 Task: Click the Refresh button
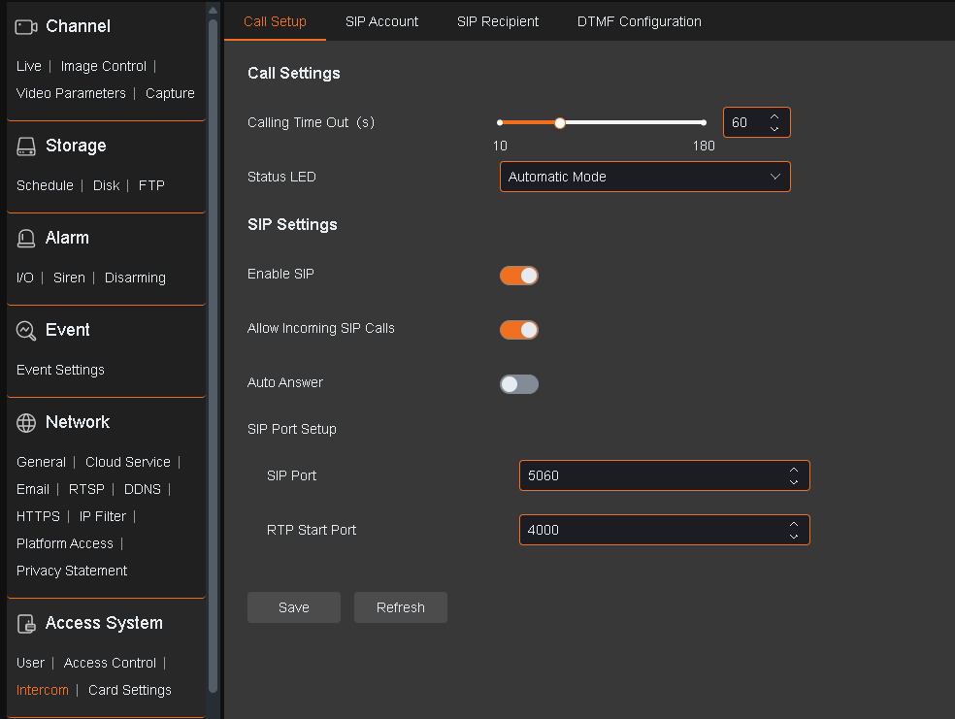click(400, 607)
